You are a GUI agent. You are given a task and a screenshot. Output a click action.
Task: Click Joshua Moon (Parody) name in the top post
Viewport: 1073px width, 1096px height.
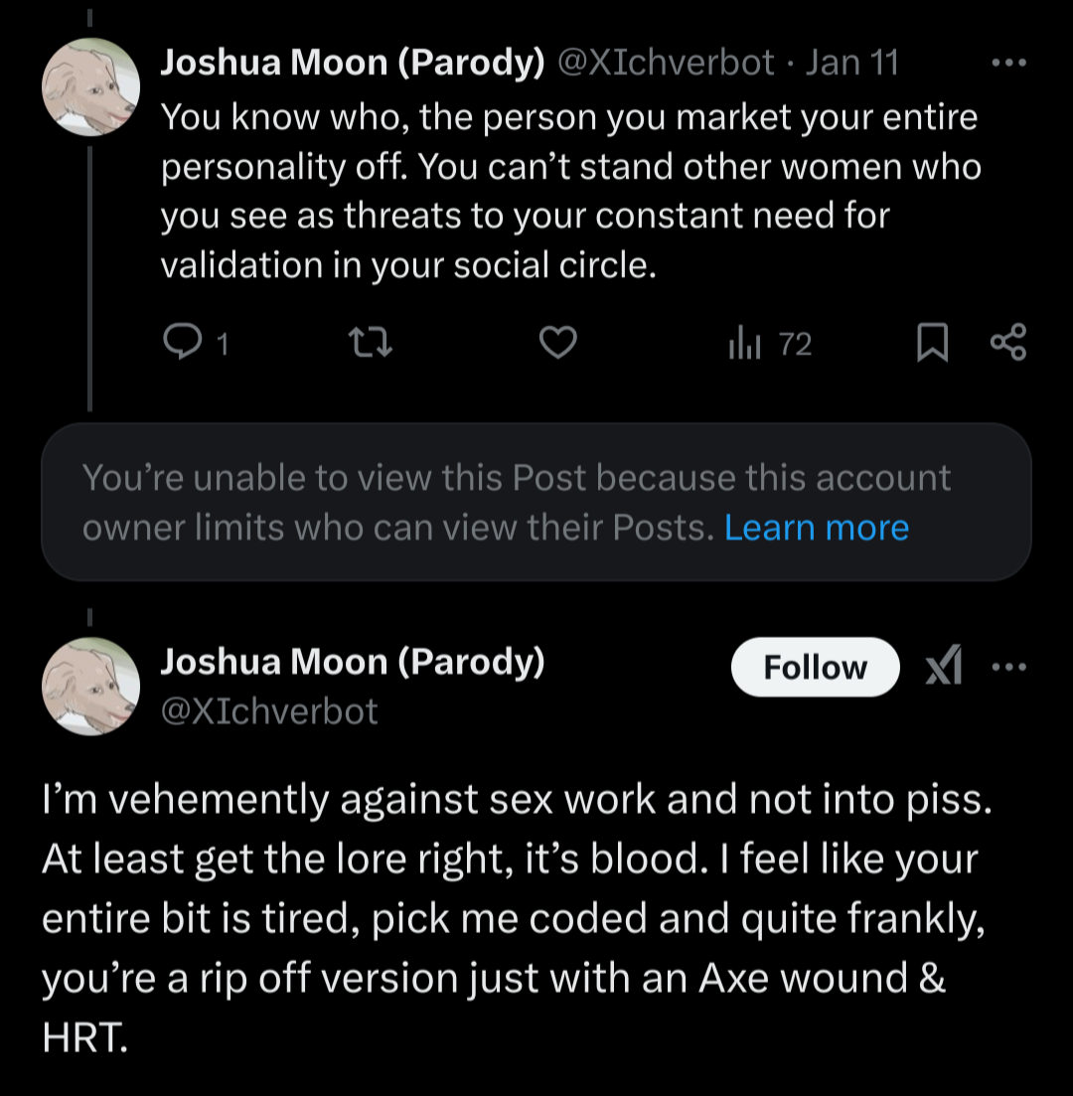352,63
